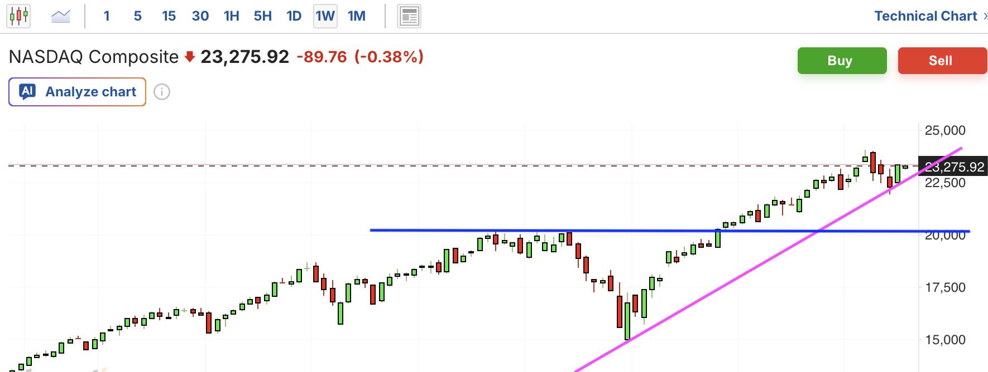Switch to the 30 minute interval
Screen dimensions: 988x372
click(200, 16)
